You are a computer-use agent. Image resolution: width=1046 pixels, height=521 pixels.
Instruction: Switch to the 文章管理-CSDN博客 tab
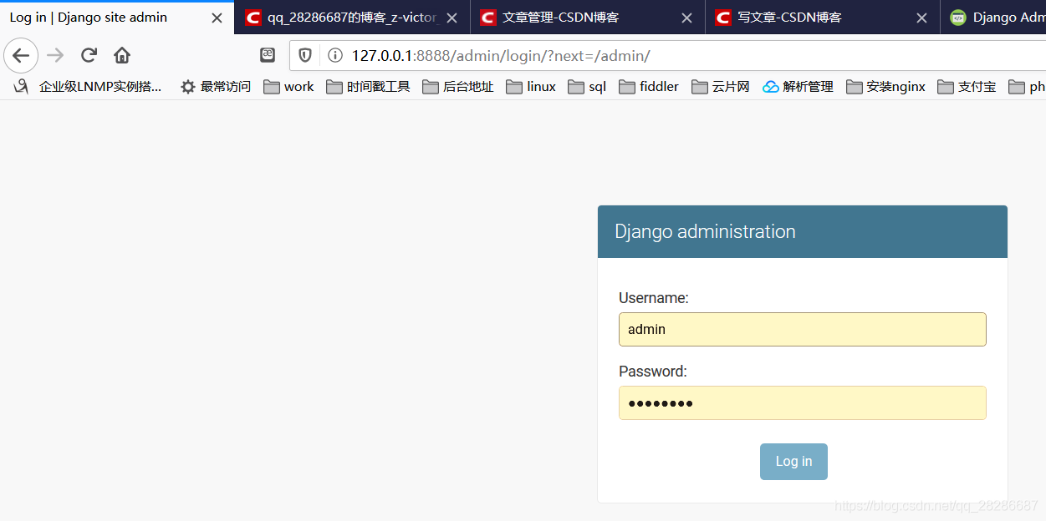click(x=588, y=18)
